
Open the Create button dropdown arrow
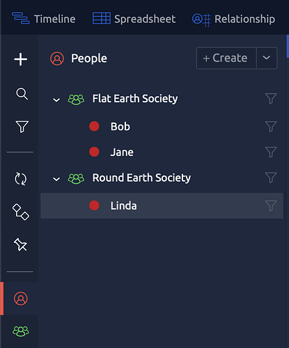pyautogui.click(x=267, y=58)
